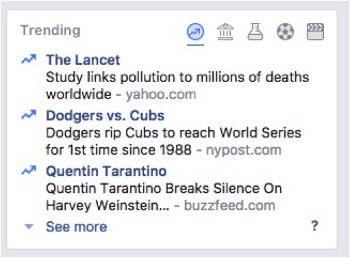This screenshot has width=350, height=258.
Task: Open The Lancet trending topic
Action: point(83,60)
